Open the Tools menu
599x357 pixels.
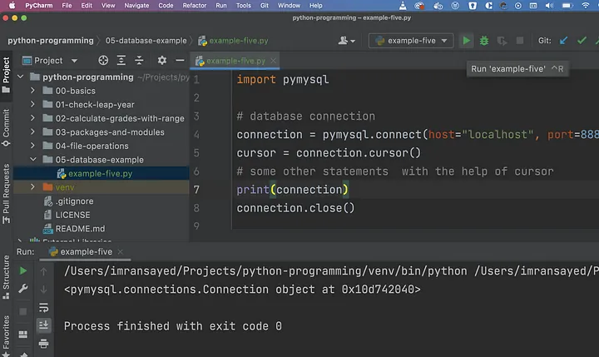[x=243, y=5]
